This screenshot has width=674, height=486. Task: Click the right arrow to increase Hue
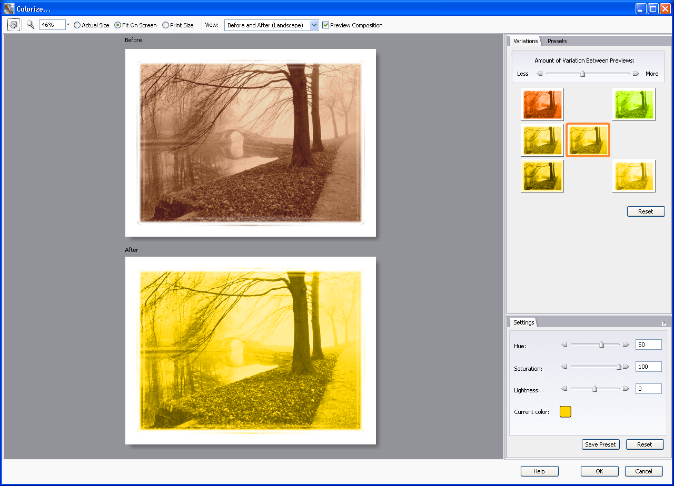(626, 344)
